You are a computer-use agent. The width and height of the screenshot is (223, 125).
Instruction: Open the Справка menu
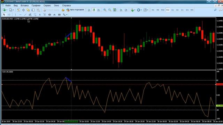pos(66,6)
